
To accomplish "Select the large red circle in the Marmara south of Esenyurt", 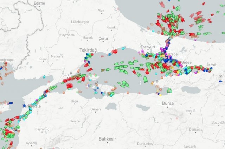I will (147, 72).
